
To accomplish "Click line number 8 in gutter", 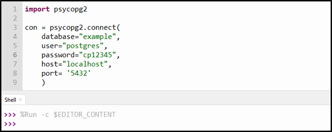I will pos(15,73).
